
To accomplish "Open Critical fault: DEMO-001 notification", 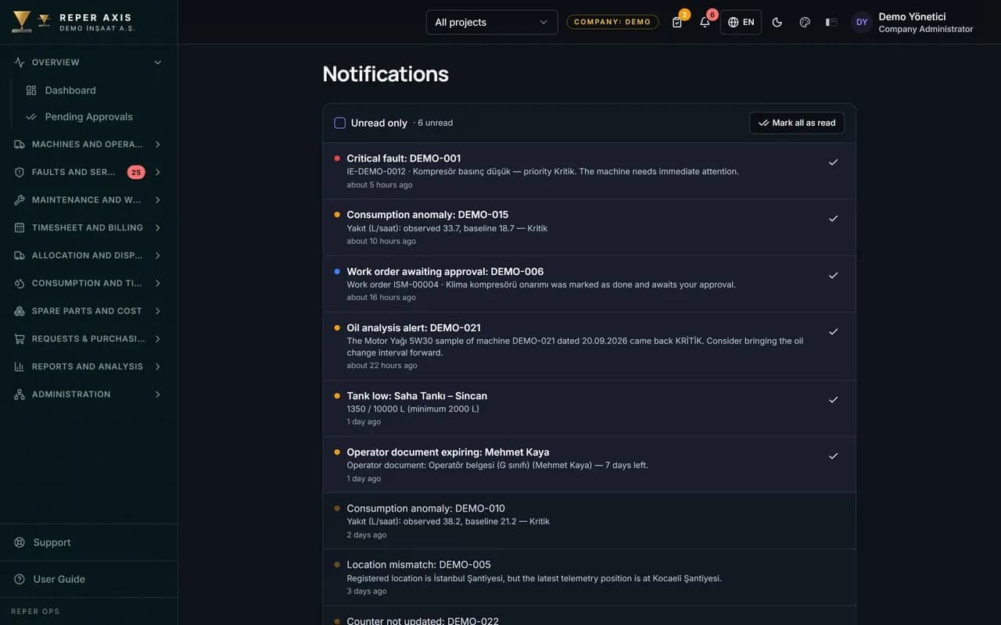I will pos(404,159).
